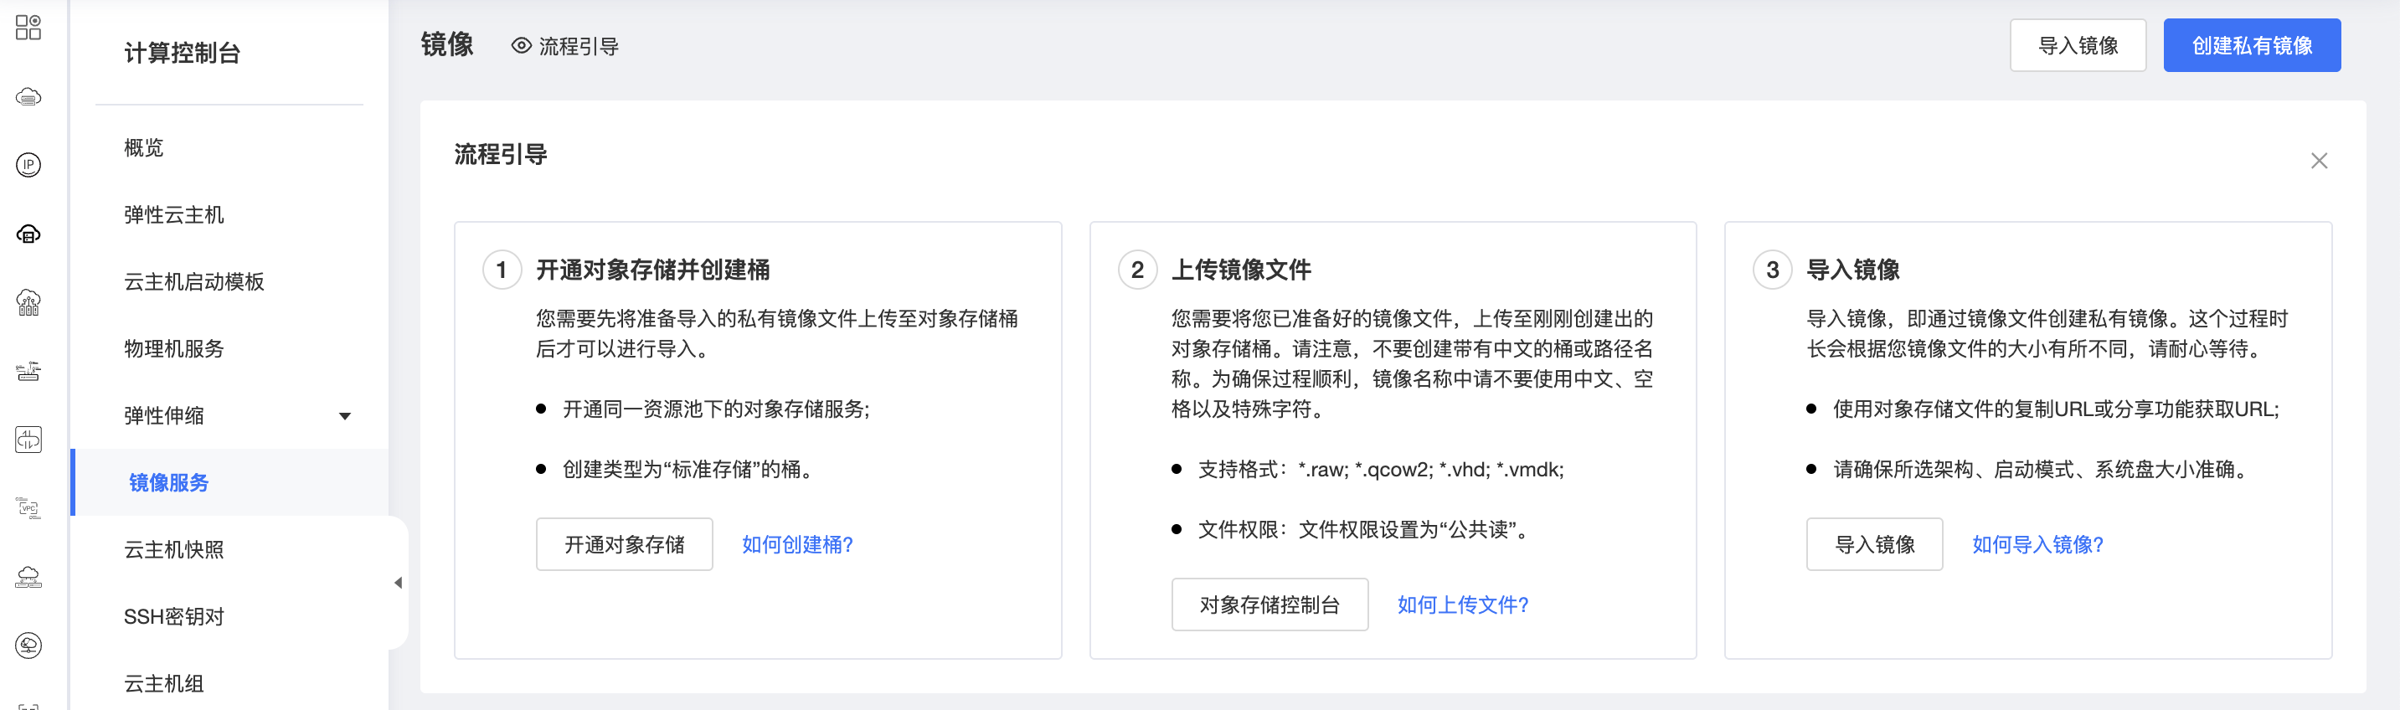2400x710 pixels.
Task: Open the 如何创建桶? help link
Action: click(797, 544)
